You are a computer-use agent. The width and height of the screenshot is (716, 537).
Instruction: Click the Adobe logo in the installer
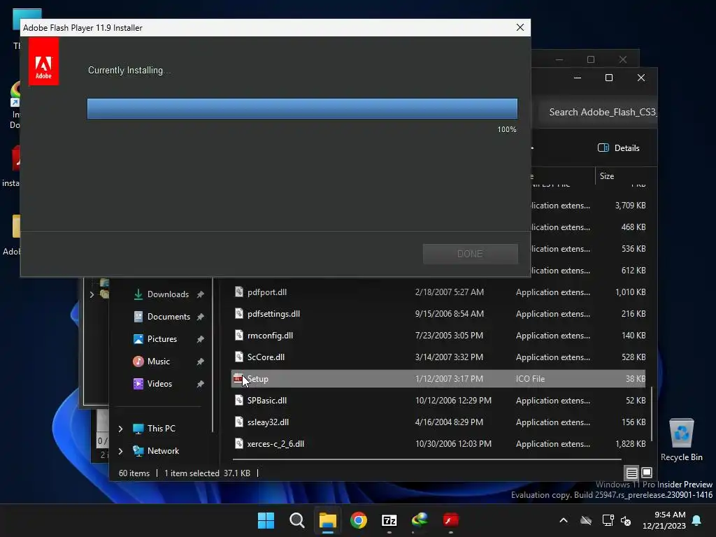pyautogui.click(x=44, y=62)
